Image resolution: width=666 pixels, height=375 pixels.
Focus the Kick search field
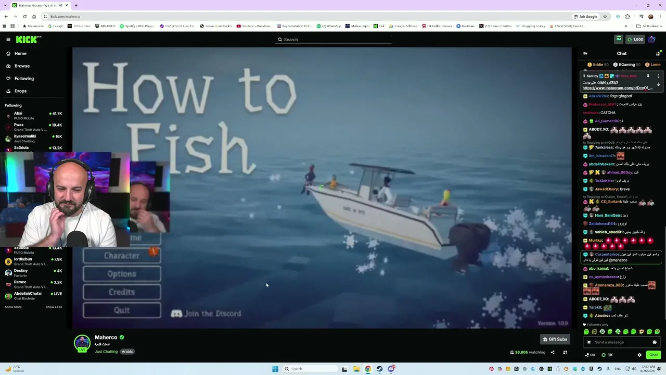point(333,40)
